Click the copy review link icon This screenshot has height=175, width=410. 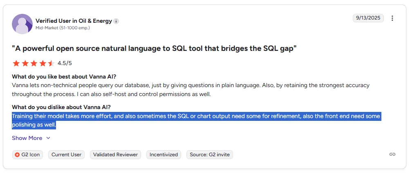[x=392, y=154]
